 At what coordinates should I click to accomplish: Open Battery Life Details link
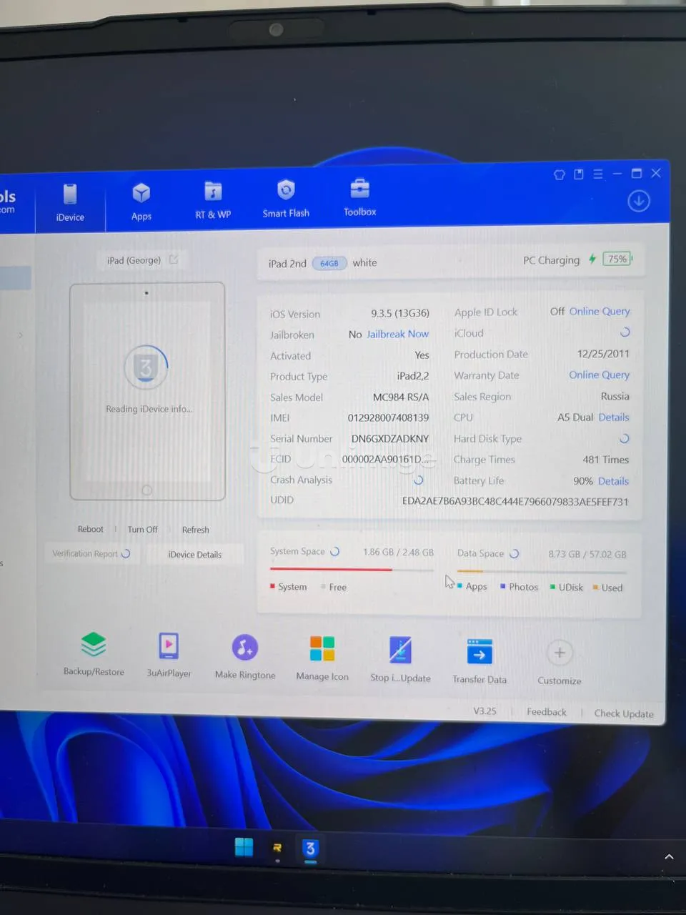pos(613,481)
